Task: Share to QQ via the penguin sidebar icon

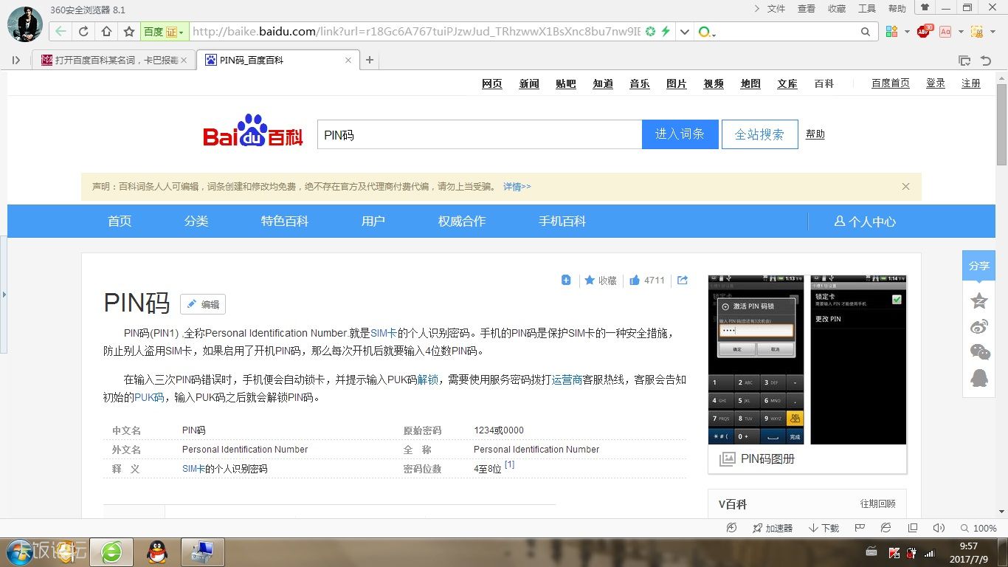Action: point(979,378)
